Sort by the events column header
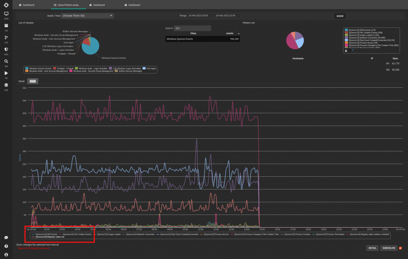 tap(230, 33)
